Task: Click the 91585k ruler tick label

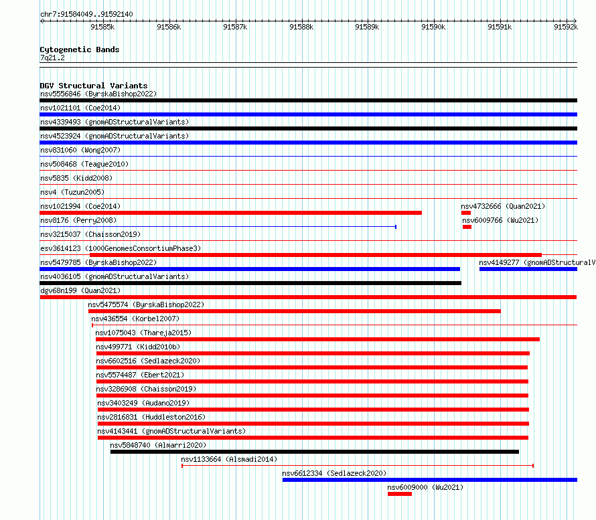Action: point(102,27)
